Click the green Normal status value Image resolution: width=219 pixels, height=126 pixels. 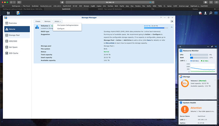[106, 52]
